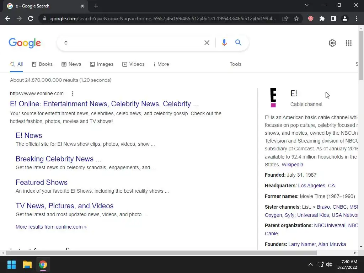364x273 pixels.
Task: Click 'More results from eonline.com »'
Action: tap(51, 227)
